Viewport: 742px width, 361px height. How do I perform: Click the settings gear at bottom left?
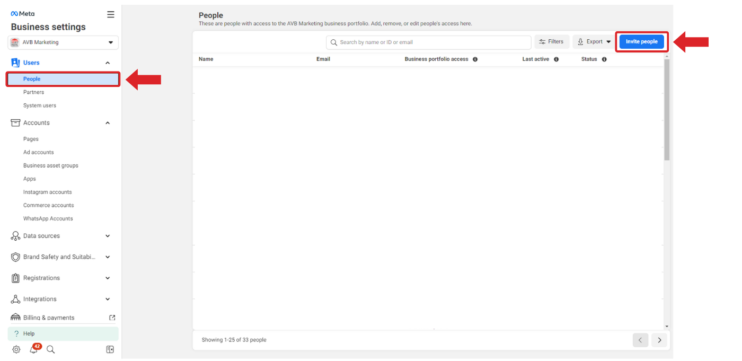pos(15,349)
